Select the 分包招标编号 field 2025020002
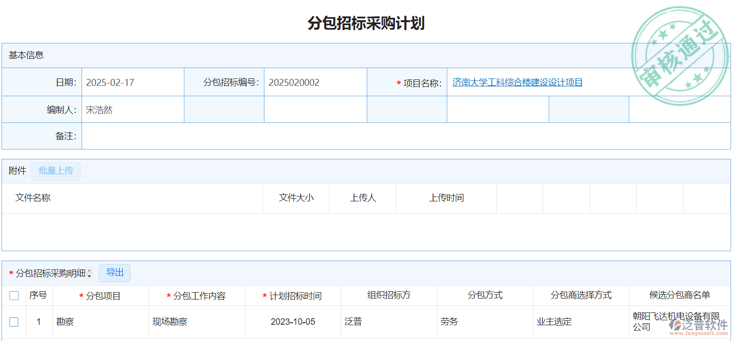The width and height of the screenshot is (733, 341). 315,82
